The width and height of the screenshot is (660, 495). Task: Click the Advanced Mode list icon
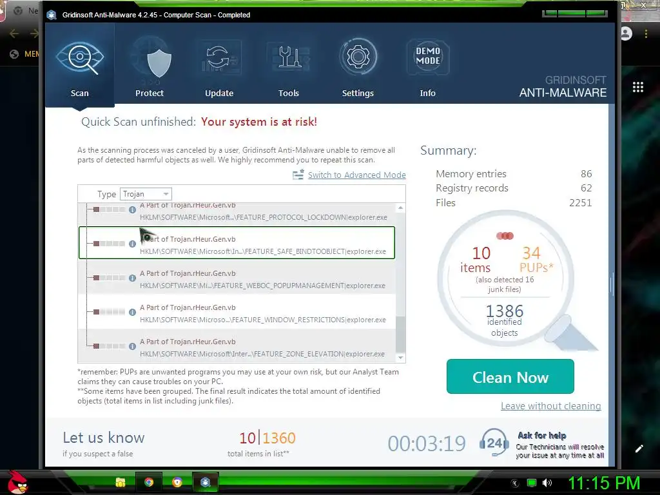pyautogui.click(x=298, y=174)
